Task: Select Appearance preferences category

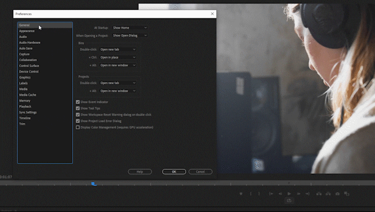Action: click(x=45, y=31)
